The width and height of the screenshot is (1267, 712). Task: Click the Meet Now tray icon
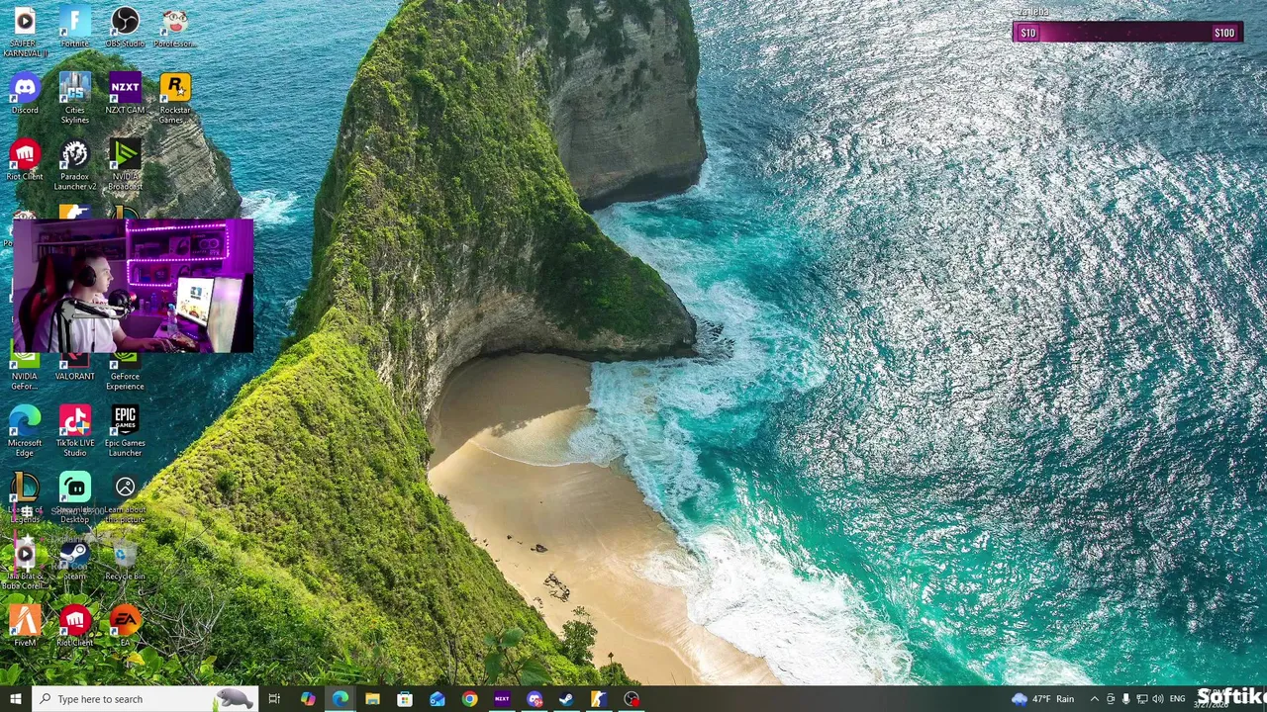click(x=1110, y=699)
